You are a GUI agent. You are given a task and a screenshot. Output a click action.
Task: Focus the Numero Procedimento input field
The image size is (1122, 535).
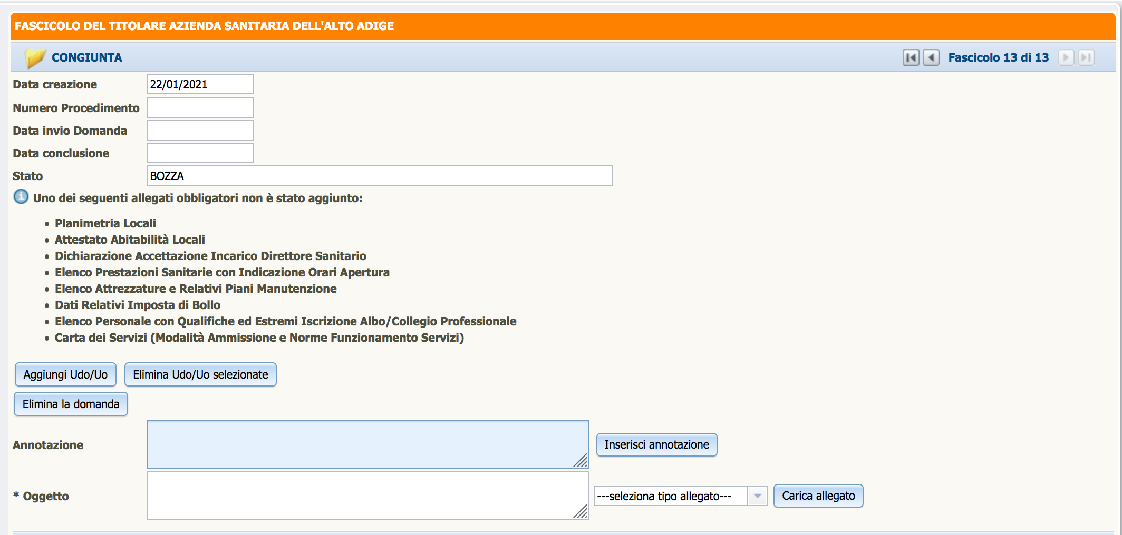[x=200, y=108]
